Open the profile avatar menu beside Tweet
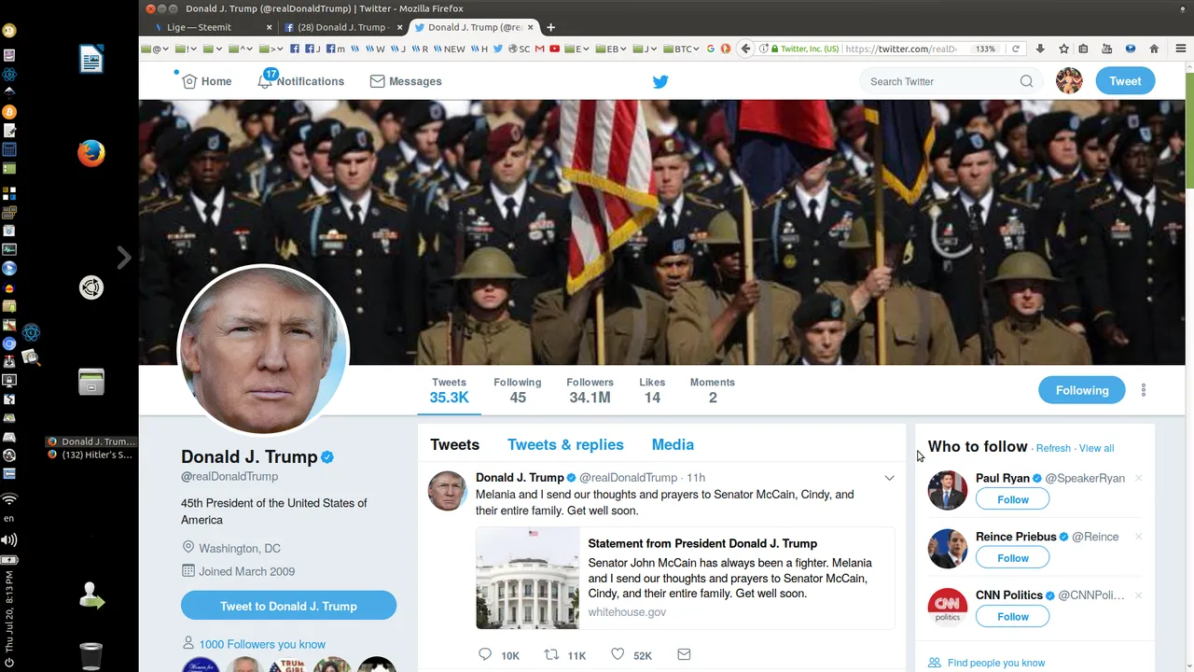Viewport: 1194px width, 672px height. (x=1069, y=81)
